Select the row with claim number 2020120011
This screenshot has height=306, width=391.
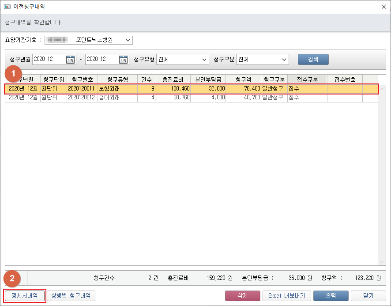point(80,89)
